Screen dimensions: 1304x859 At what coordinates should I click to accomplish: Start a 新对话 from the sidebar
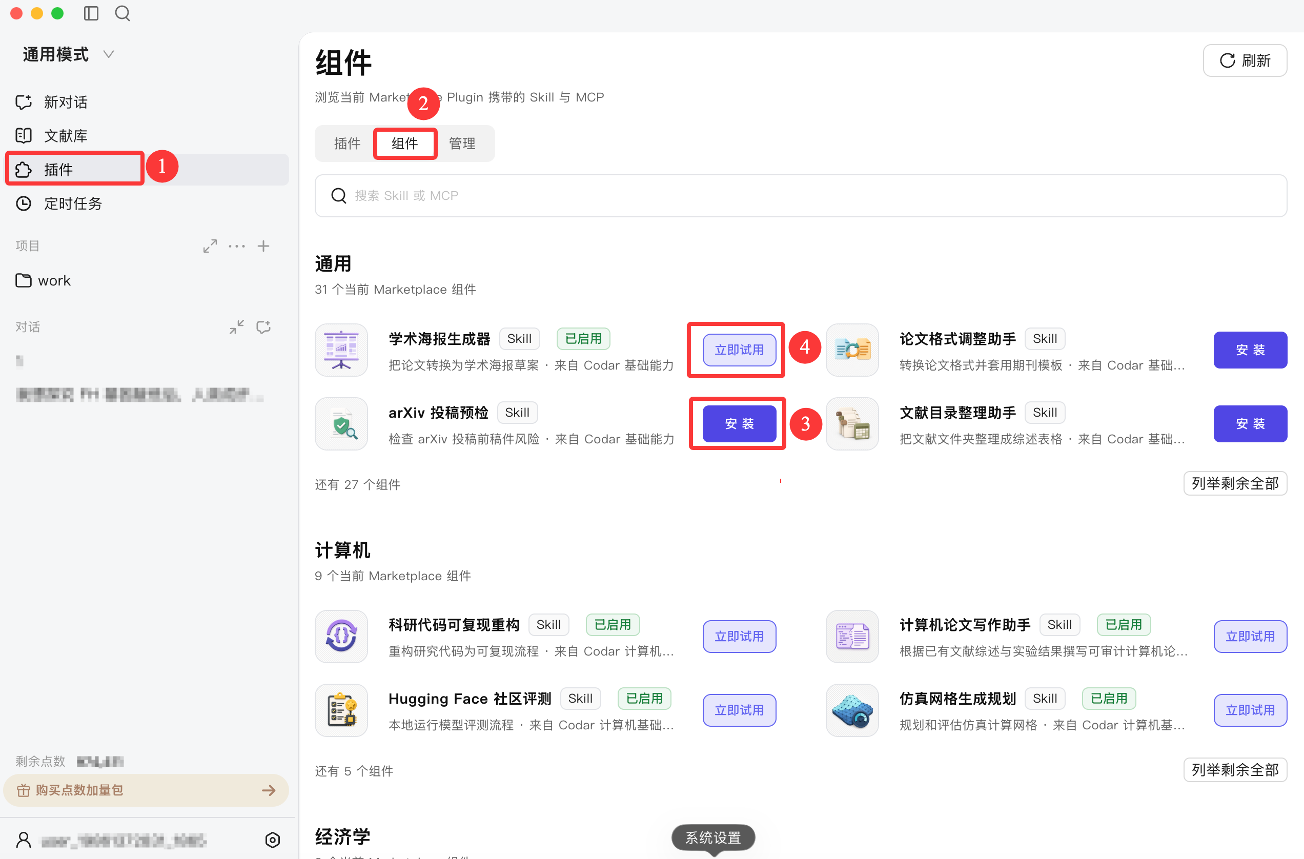pos(147,102)
